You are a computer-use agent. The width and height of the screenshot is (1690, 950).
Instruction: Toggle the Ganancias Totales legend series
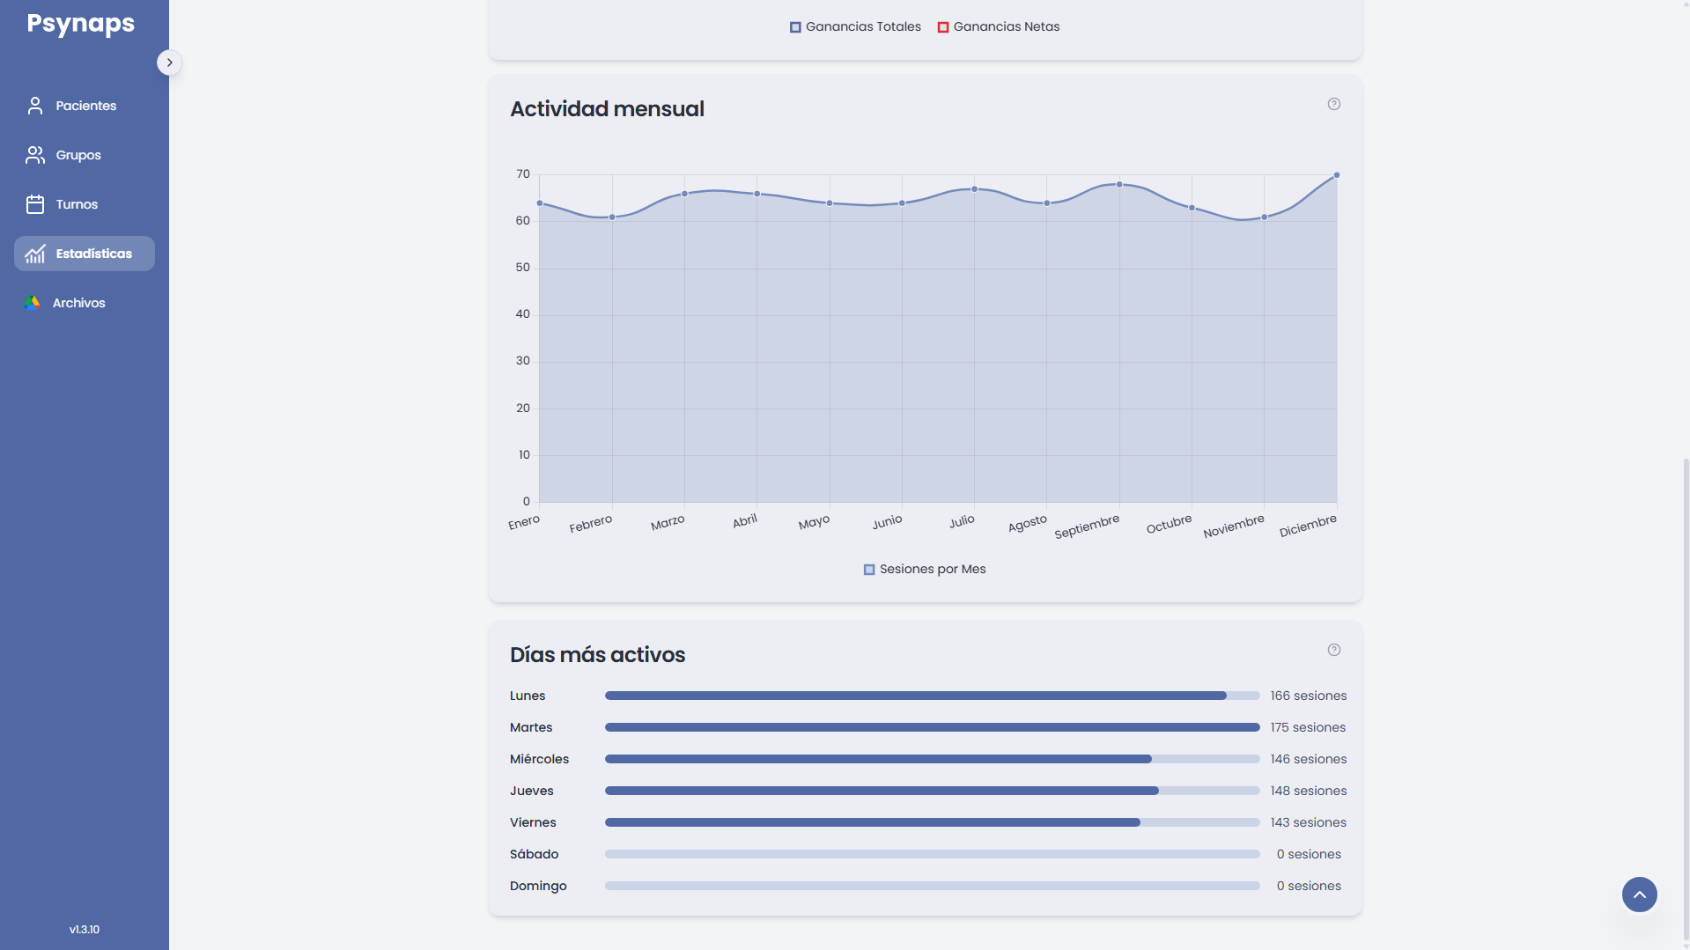(x=855, y=27)
